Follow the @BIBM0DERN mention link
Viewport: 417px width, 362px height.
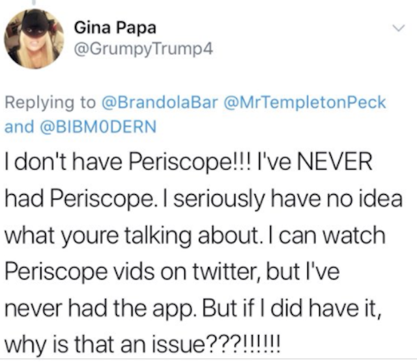[x=98, y=126]
